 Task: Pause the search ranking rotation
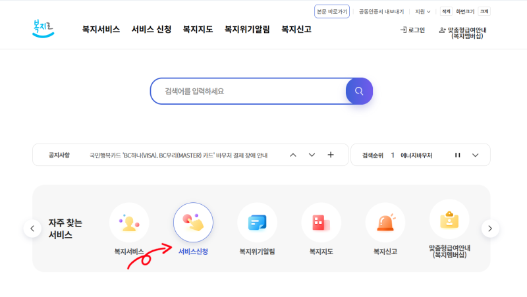457,155
